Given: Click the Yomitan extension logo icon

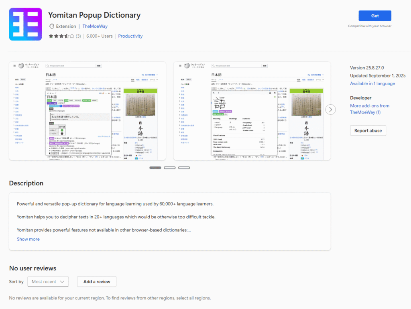Looking at the screenshot, I should 25,24.
